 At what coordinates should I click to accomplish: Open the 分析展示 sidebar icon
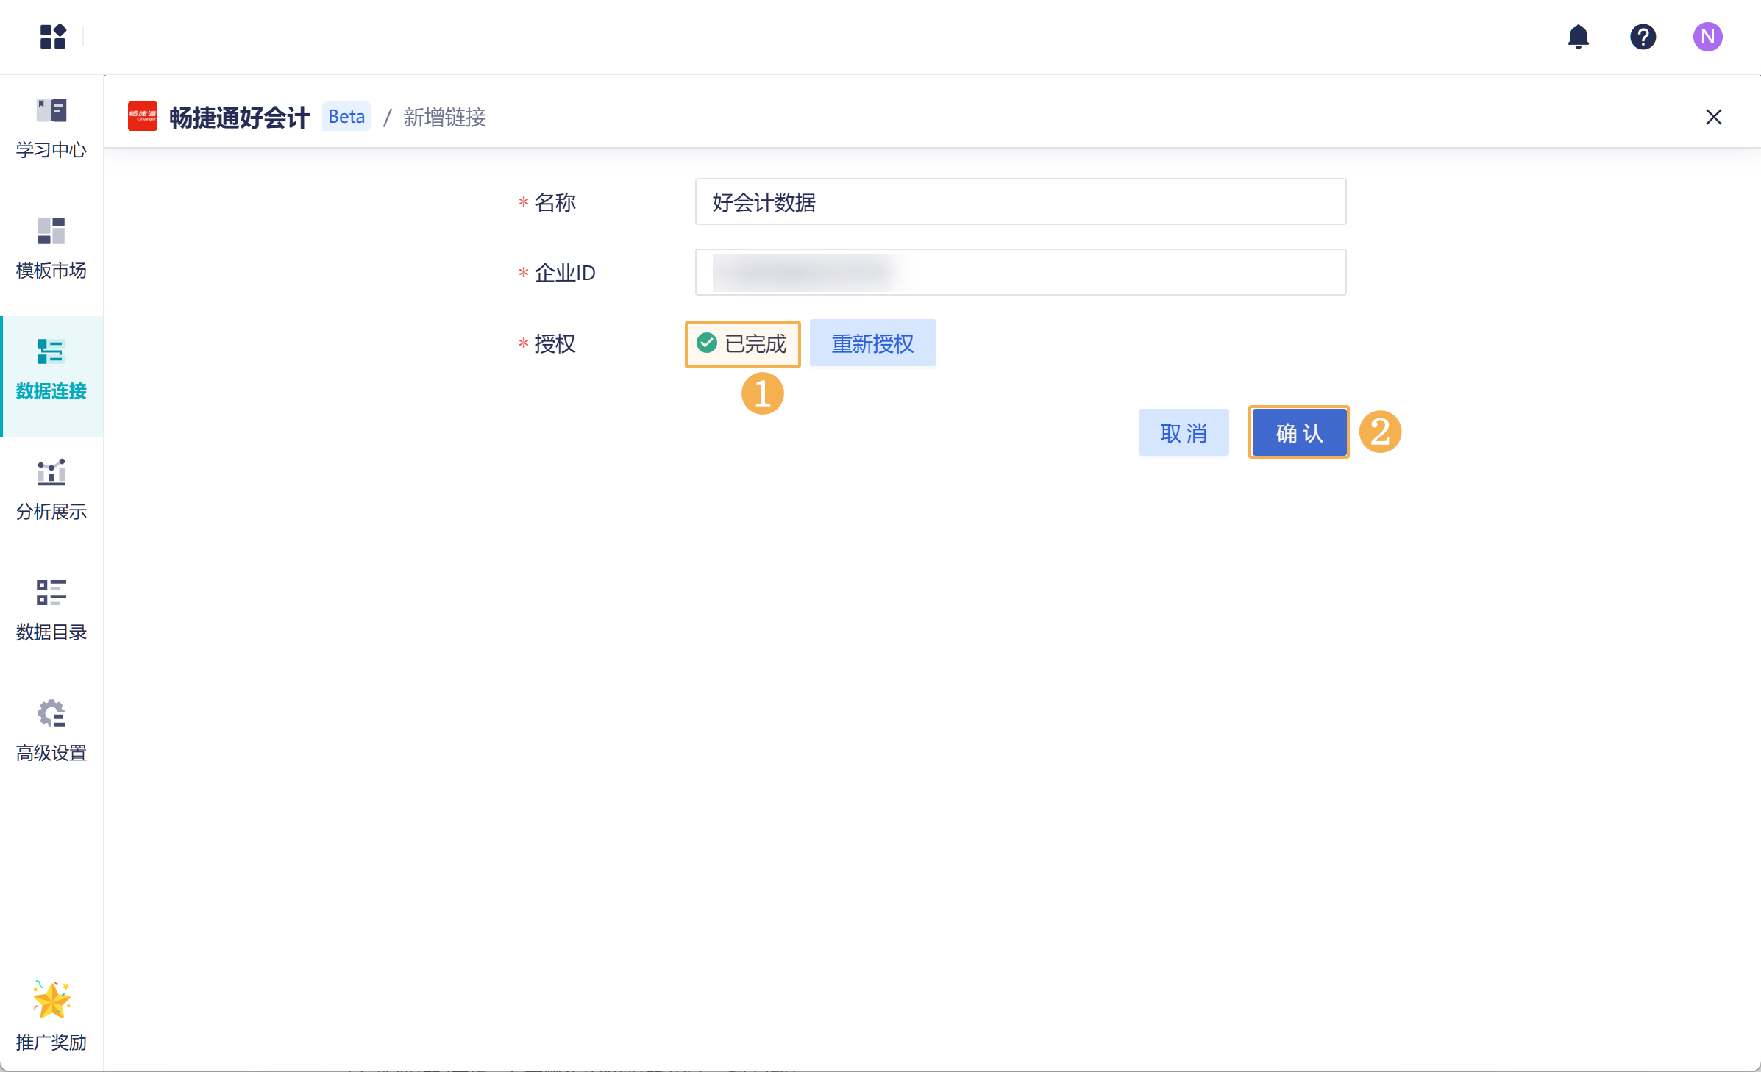50,473
